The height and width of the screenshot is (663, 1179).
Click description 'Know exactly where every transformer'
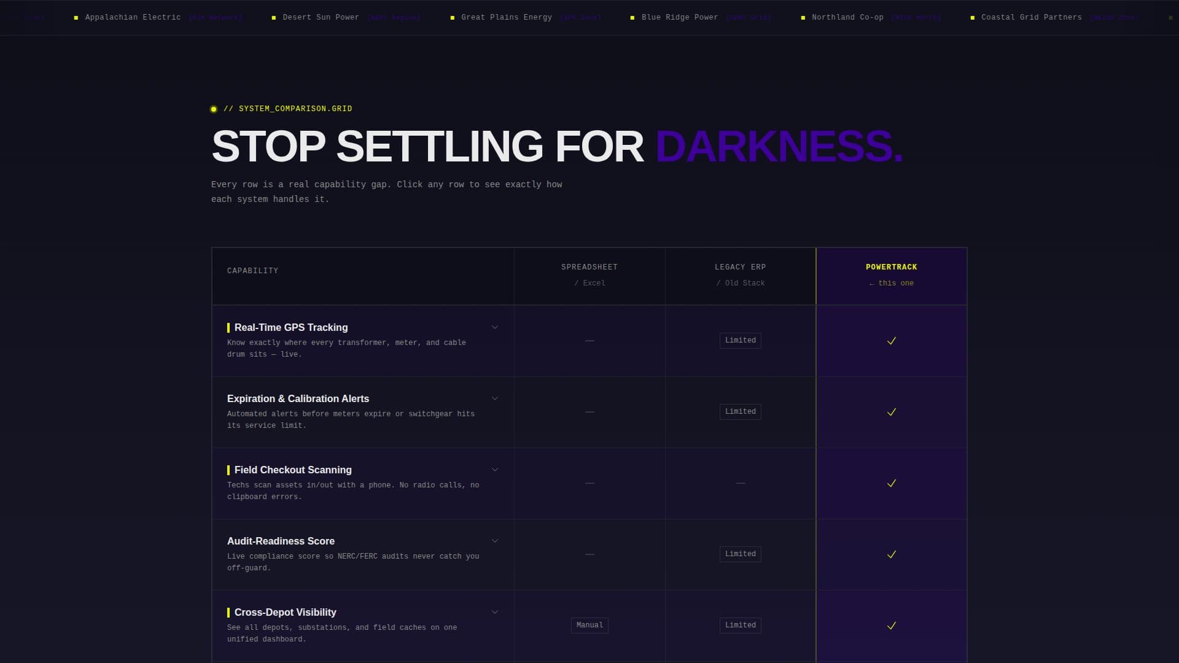[346, 349]
